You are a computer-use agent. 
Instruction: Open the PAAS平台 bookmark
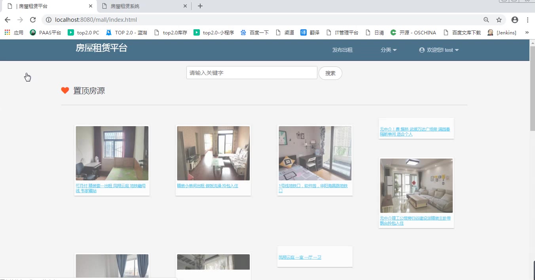pos(46,32)
